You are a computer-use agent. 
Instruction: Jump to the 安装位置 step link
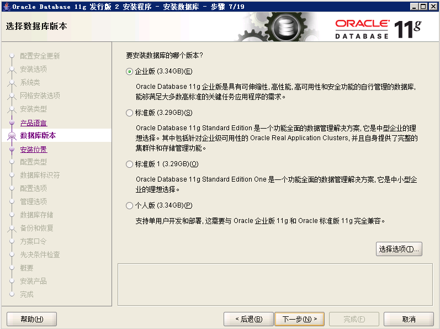tap(33, 150)
